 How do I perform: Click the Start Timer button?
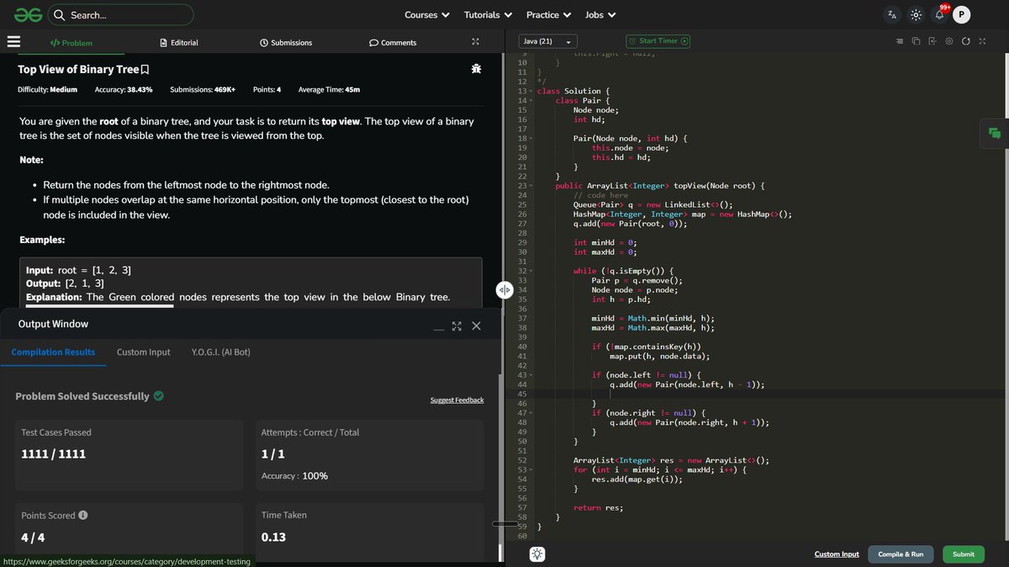point(658,41)
